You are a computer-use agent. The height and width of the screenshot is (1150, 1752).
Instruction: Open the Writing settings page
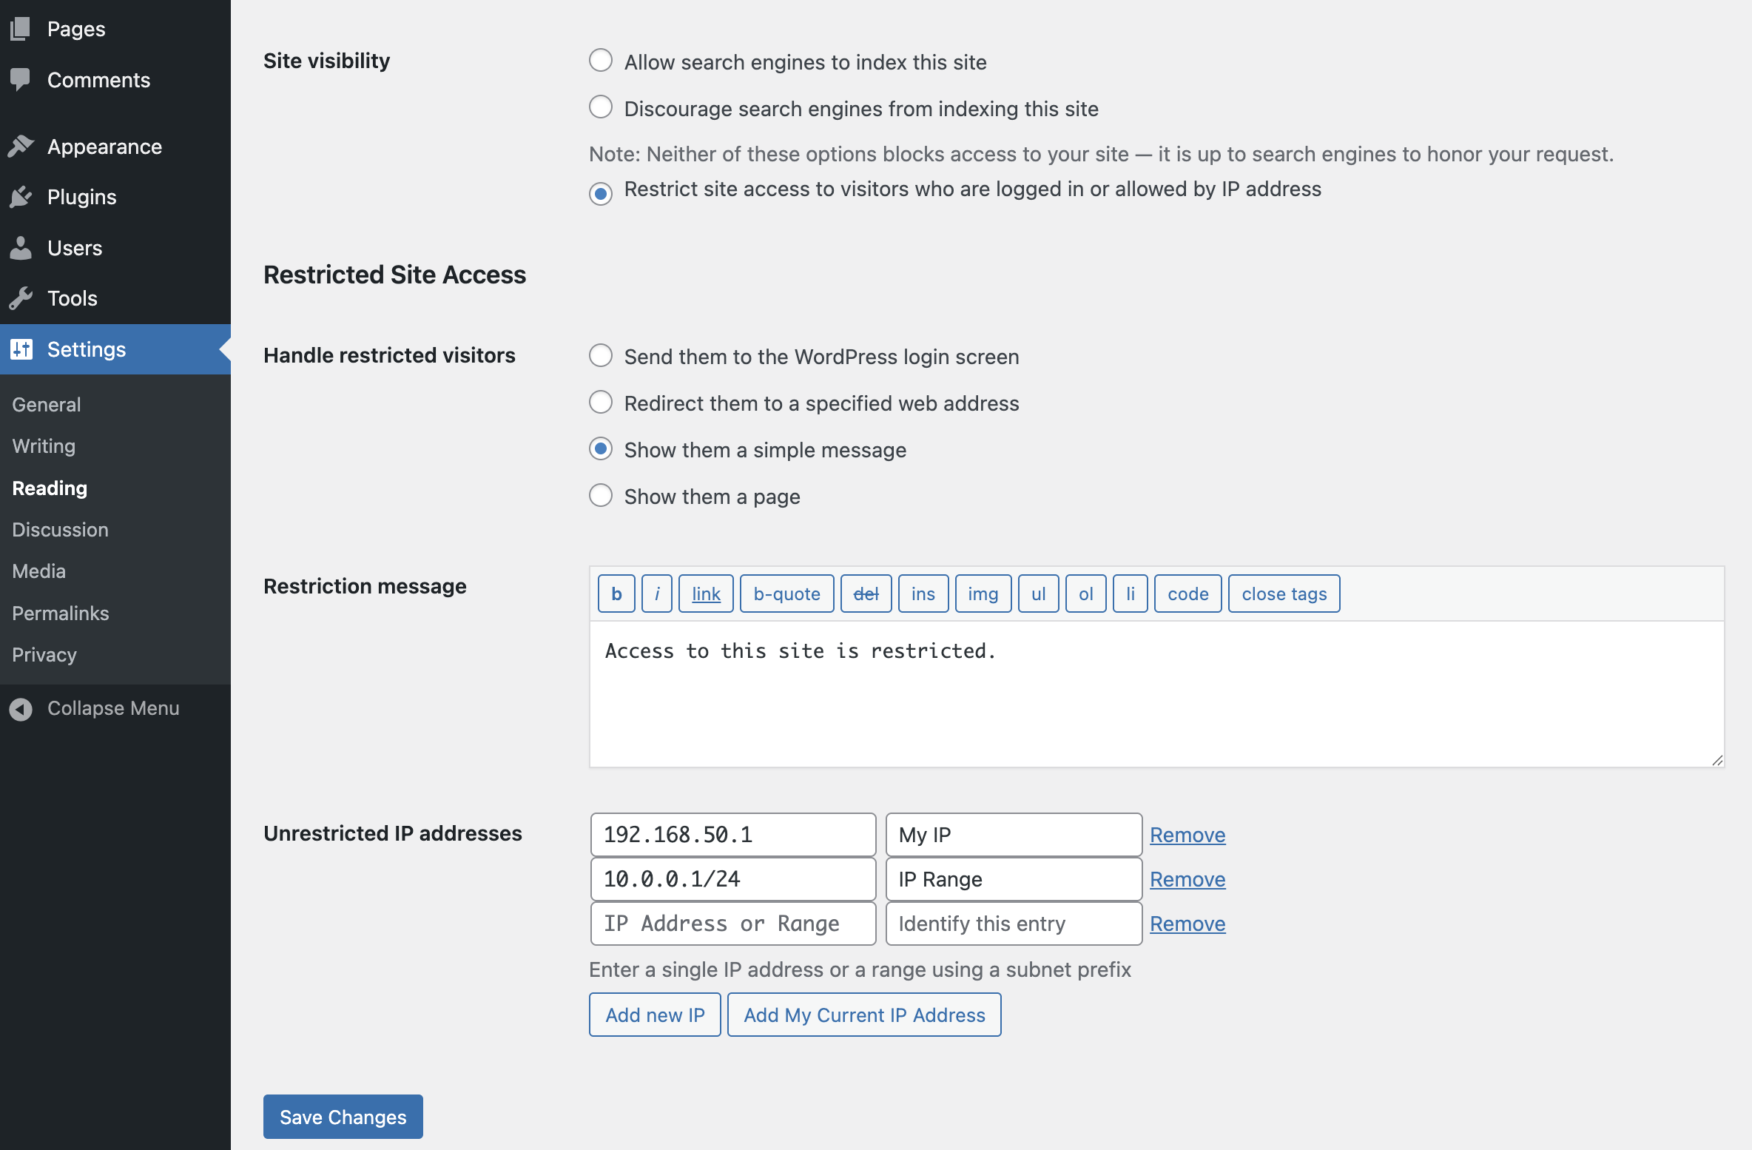[x=43, y=445]
